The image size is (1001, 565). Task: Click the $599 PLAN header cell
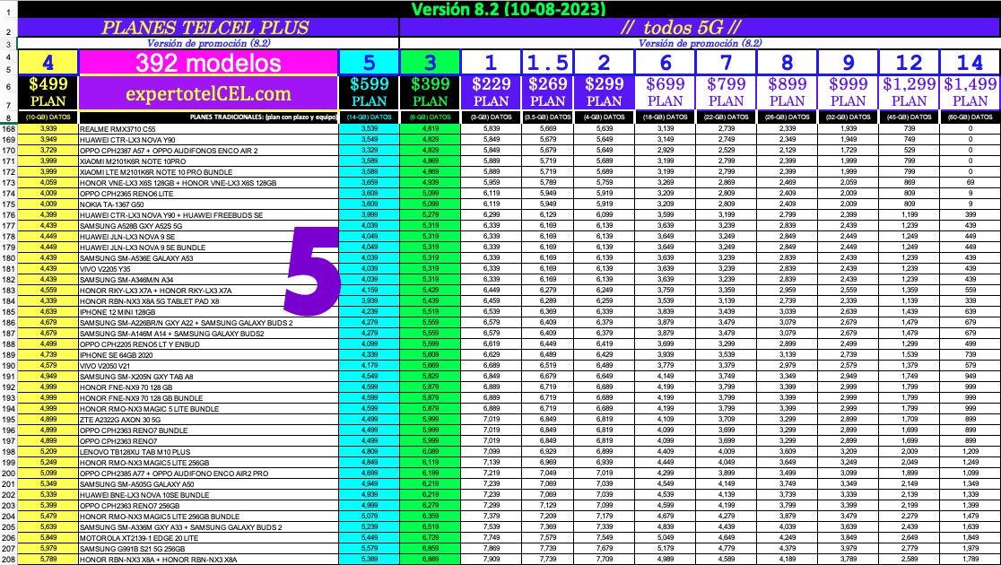(369, 93)
